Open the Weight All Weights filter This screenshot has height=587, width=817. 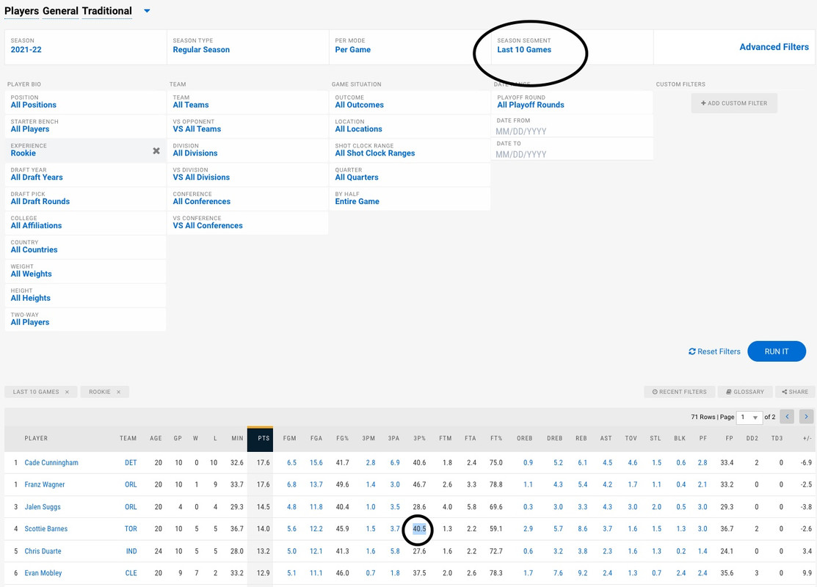click(85, 271)
